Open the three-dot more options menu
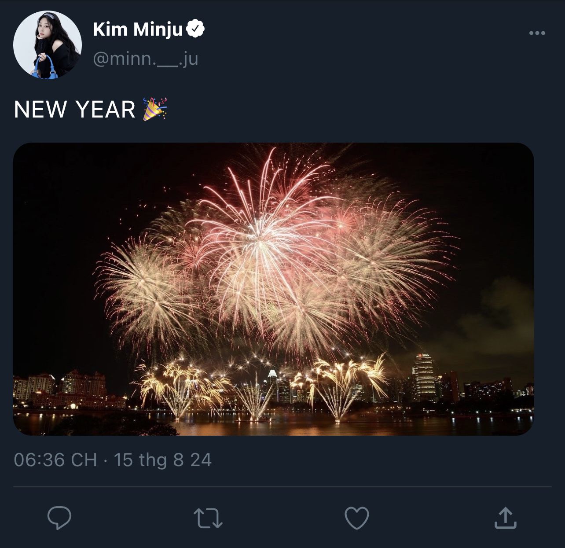Viewport: 565px width, 548px height. (537, 33)
